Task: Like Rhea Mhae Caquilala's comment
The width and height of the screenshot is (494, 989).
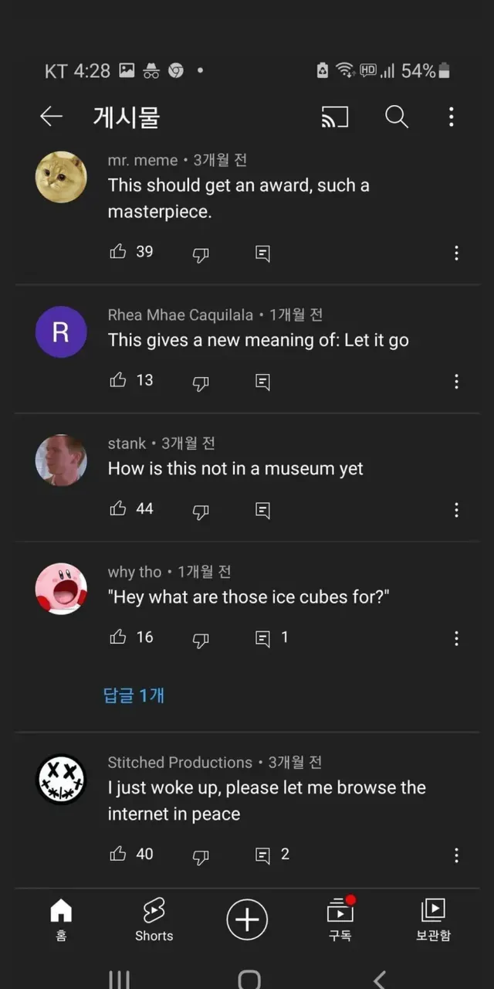Action: (118, 379)
